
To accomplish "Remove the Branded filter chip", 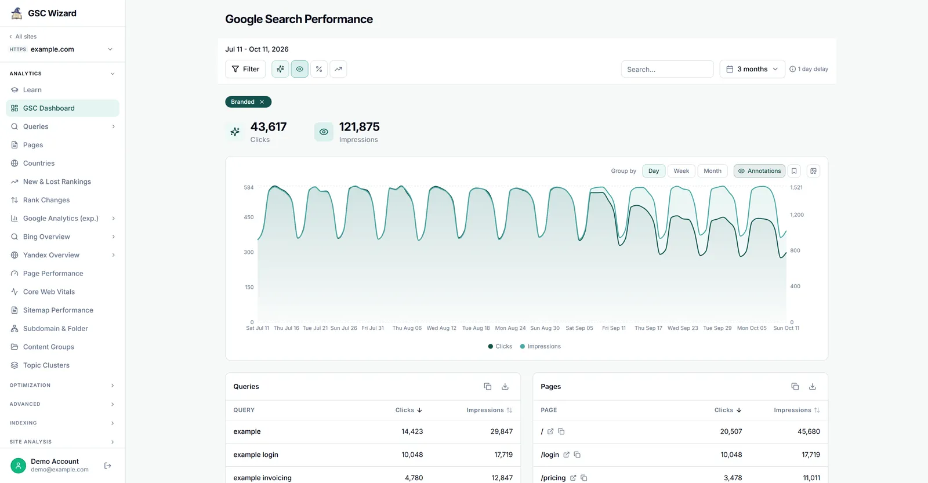I will (262, 102).
